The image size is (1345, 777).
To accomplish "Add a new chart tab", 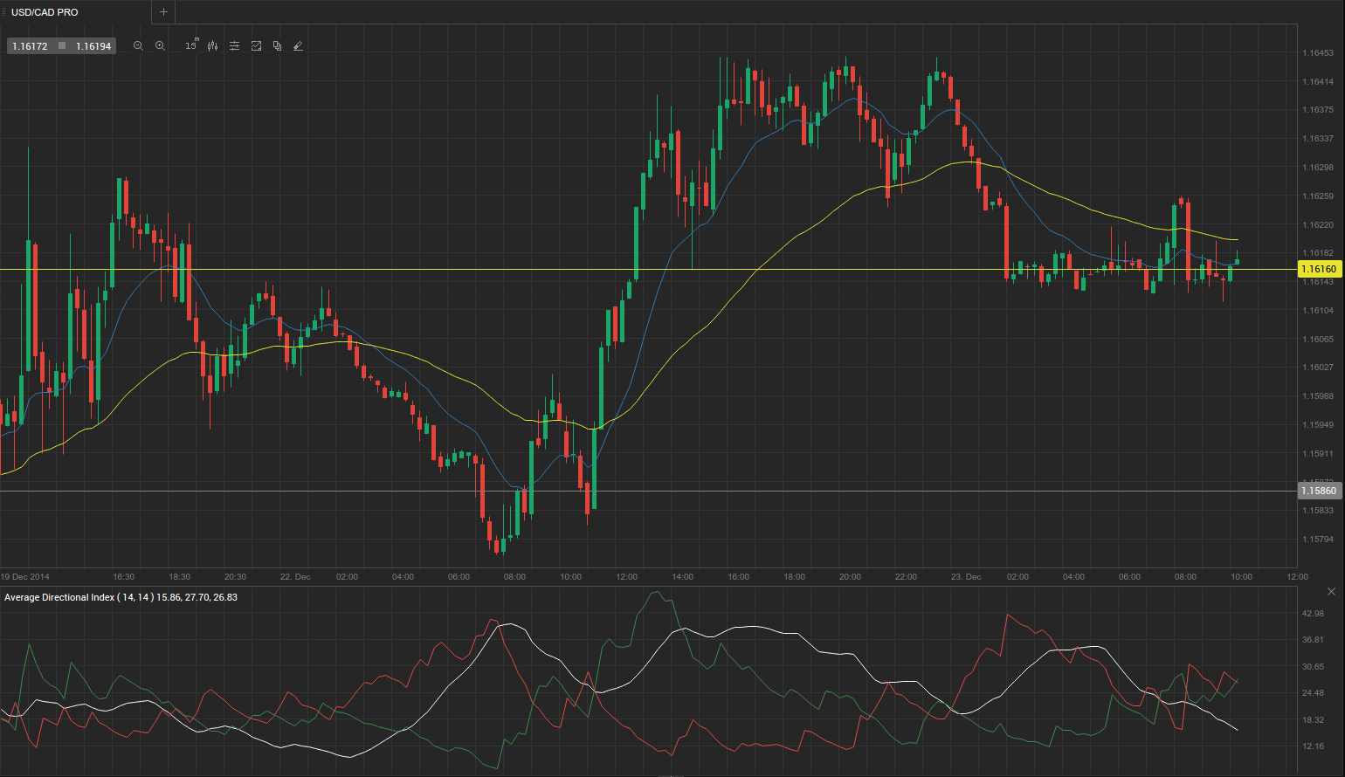I will coord(163,12).
